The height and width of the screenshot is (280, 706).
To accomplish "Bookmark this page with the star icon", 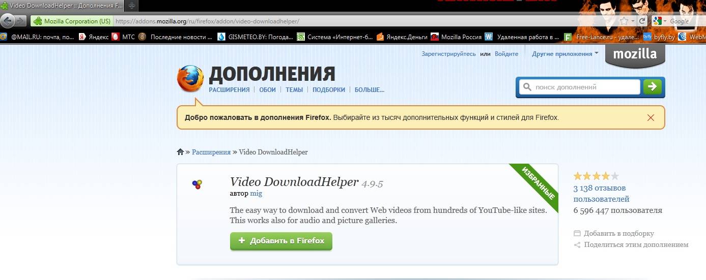I will click(624, 21).
